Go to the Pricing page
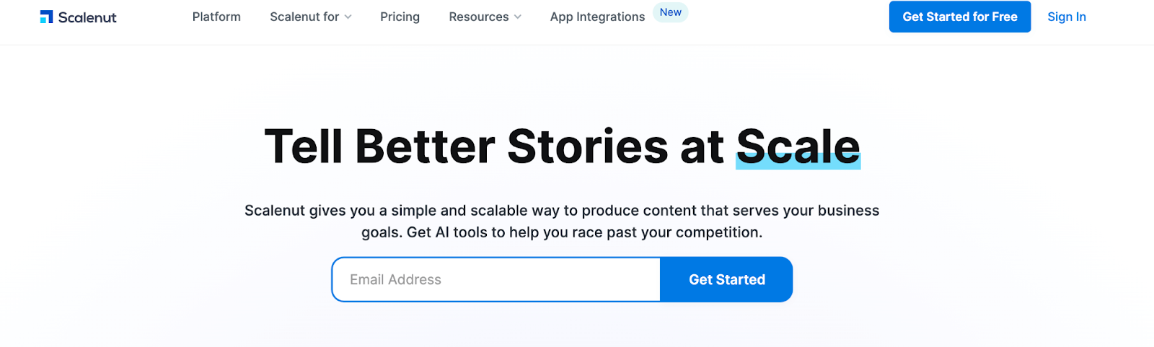Image resolution: width=1154 pixels, height=347 pixels. [x=400, y=17]
